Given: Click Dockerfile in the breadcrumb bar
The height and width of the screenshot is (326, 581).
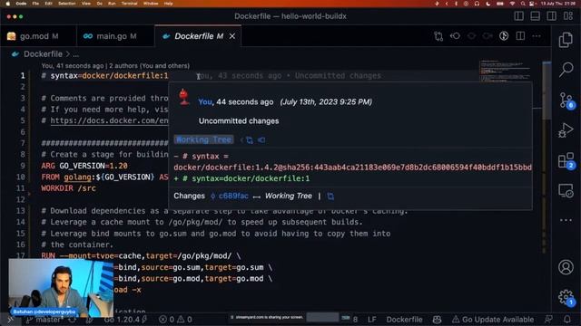Looking at the screenshot, I should pyautogui.click(x=43, y=54).
